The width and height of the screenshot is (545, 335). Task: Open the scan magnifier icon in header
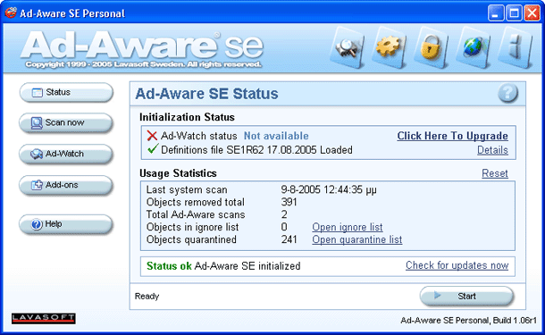348,47
